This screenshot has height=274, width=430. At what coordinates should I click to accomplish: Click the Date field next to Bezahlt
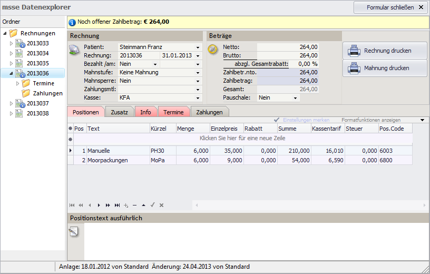178,64
